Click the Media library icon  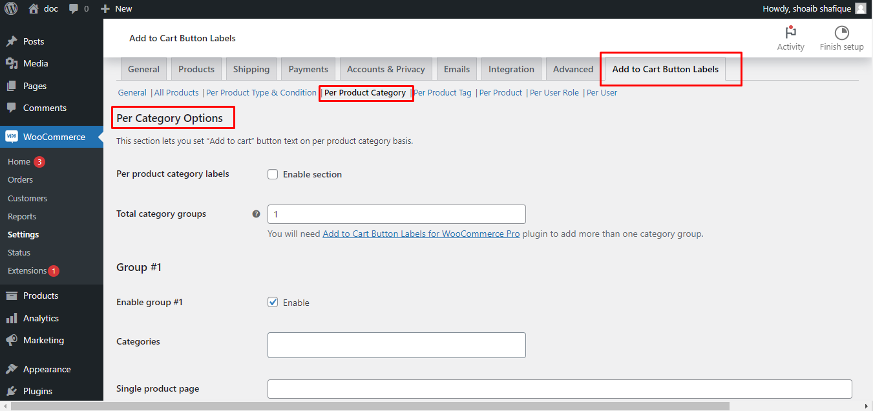coord(12,63)
